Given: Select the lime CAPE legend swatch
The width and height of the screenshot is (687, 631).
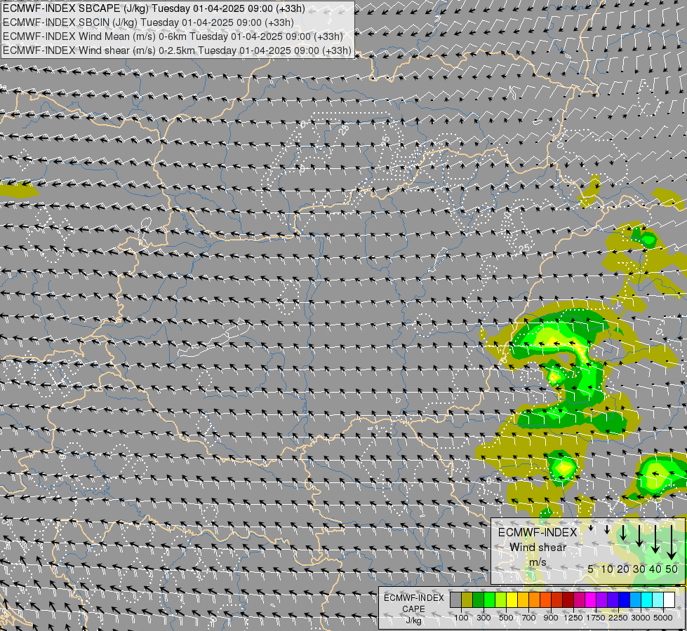Looking at the screenshot, I should [x=501, y=599].
